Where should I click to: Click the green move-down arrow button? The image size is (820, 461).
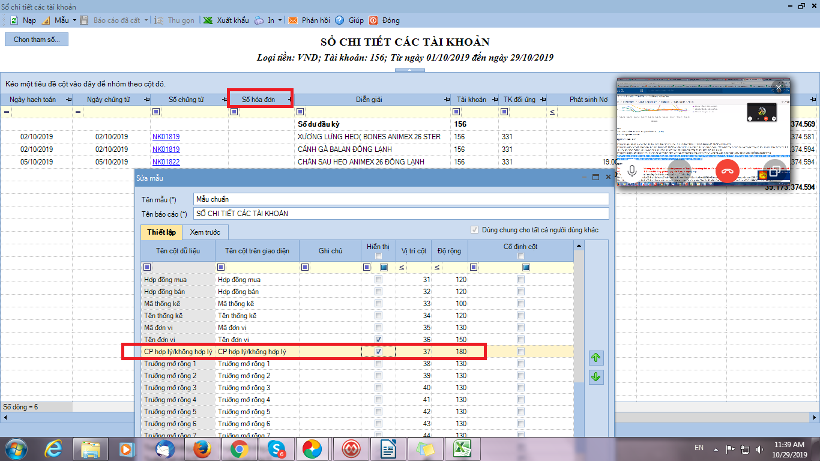595,377
